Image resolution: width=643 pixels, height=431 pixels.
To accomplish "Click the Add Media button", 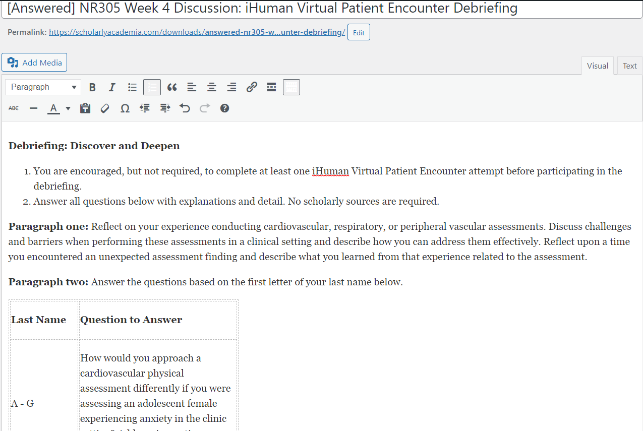I will [34, 63].
